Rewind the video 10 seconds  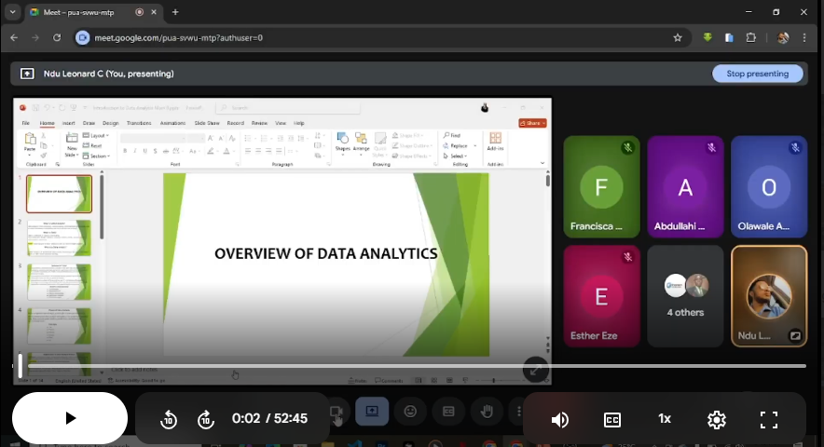point(169,419)
